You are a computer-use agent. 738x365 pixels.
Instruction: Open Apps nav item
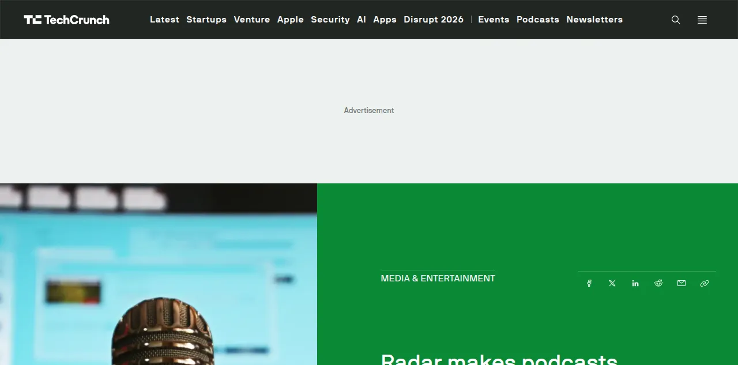(x=385, y=20)
